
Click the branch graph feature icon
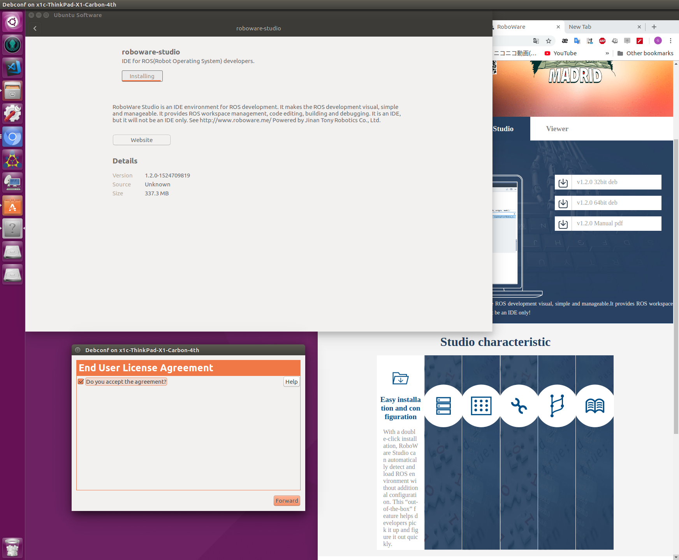(x=557, y=406)
